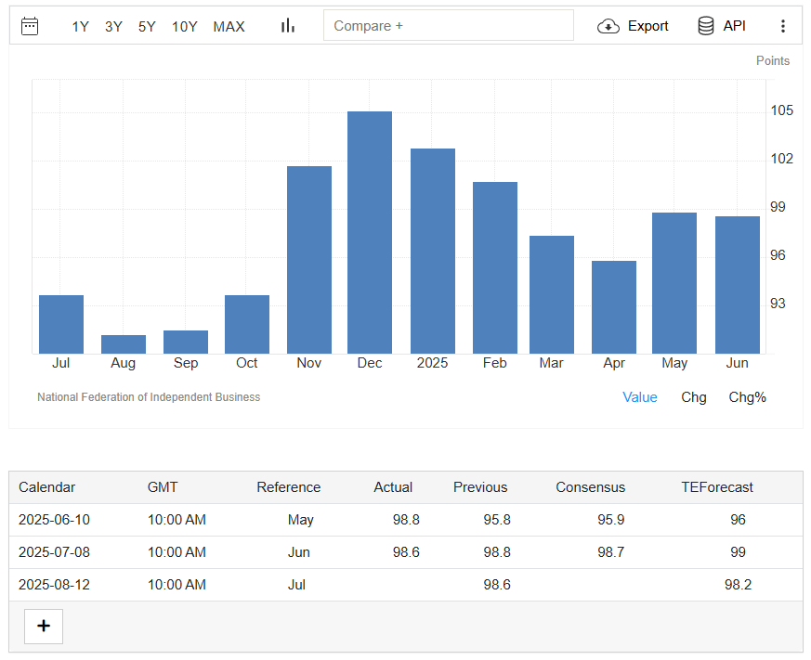Select the 2025-06-10 calendar row date
Viewport: 811px width, 660px height.
tap(54, 520)
